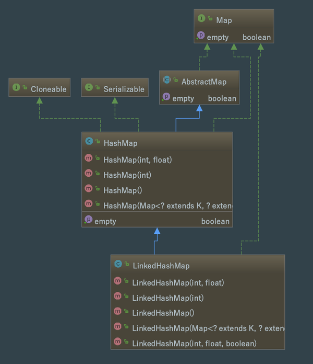Click the Cloneable interface icon
The image size is (313, 364).
tap(16, 87)
